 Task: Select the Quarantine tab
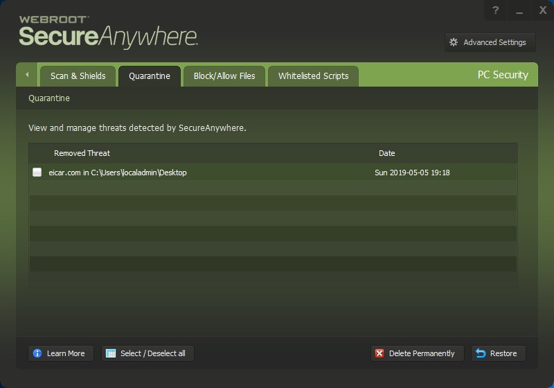(150, 76)
